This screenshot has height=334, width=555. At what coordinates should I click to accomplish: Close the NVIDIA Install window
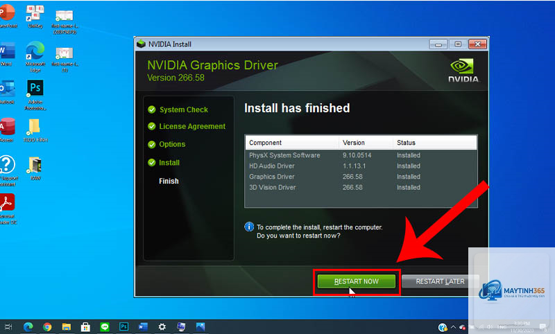[477, 44]
